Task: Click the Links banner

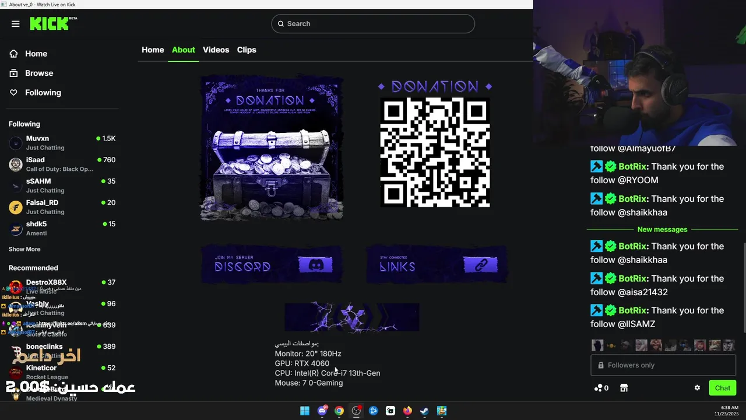Action: [x=437, y=264]
